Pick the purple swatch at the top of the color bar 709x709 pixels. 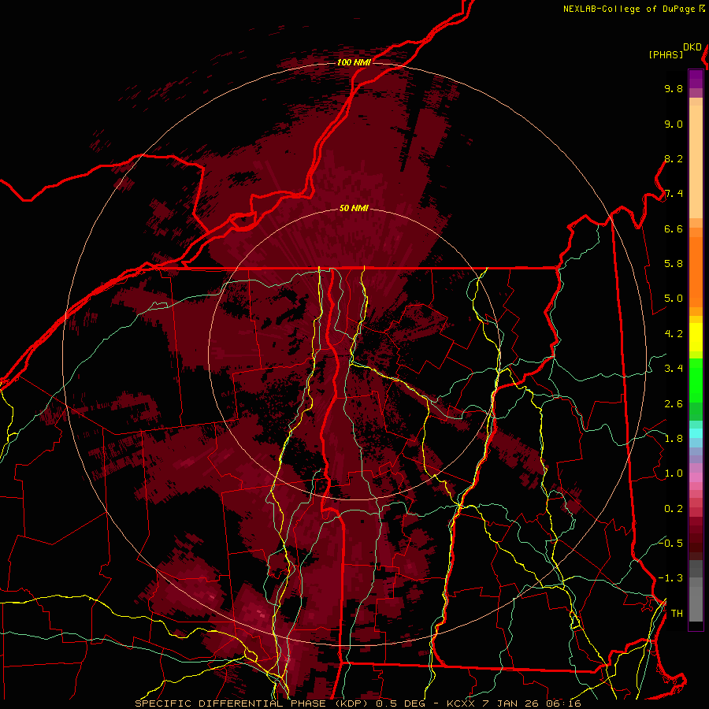click(x=696, y=79)
